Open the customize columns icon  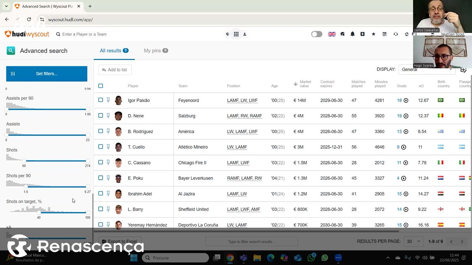point(463,70)
